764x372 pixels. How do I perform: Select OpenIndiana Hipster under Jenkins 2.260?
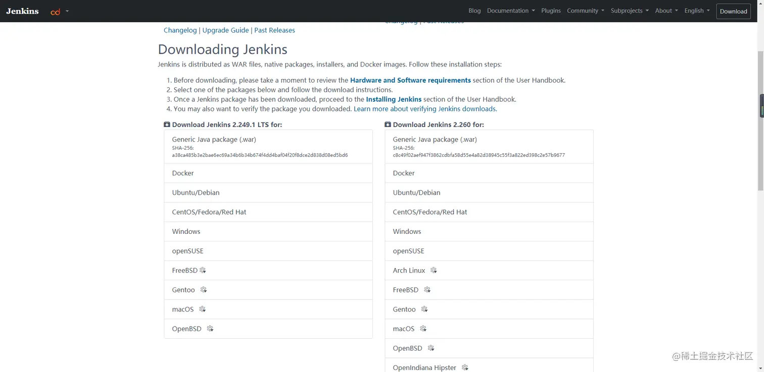click(489, 366)
